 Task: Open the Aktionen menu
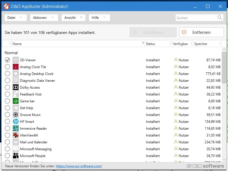tap(44, 18)
